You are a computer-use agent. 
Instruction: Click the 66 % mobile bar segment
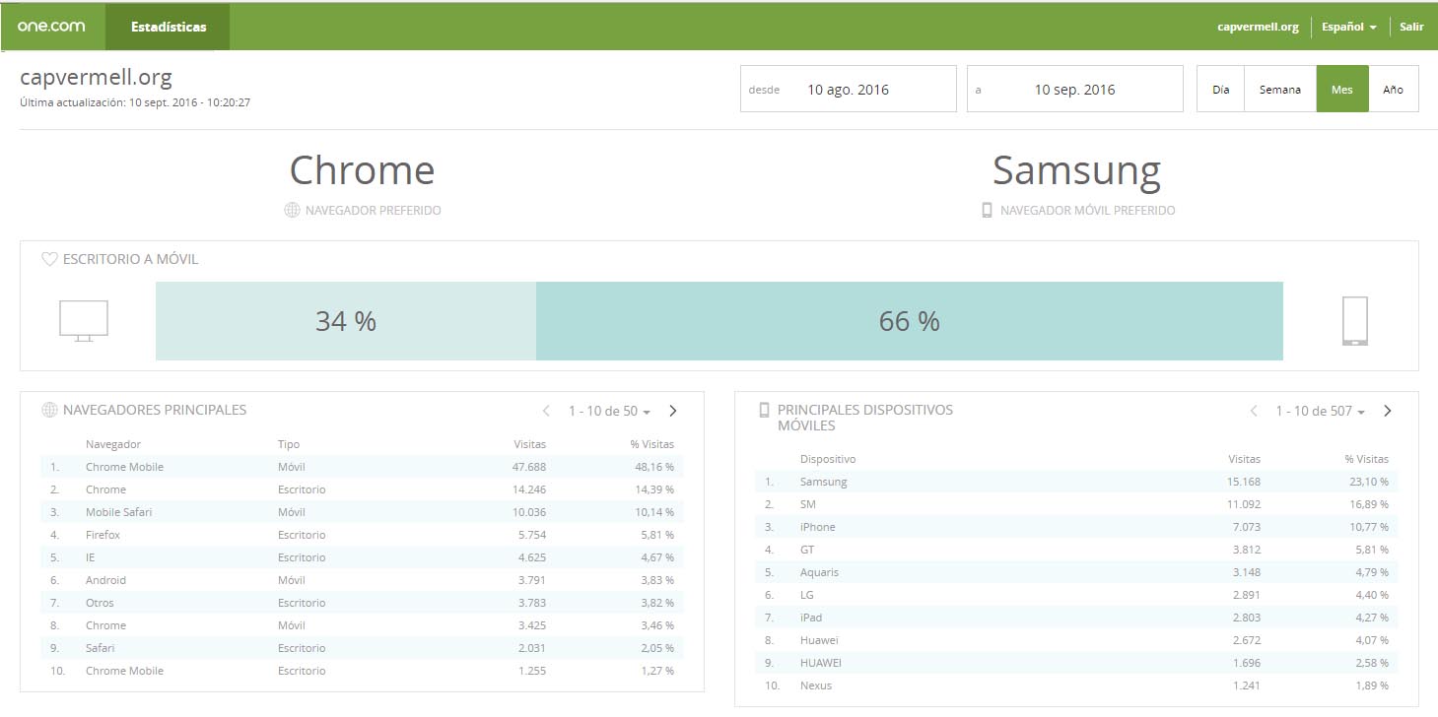click(x=910, y=321)
